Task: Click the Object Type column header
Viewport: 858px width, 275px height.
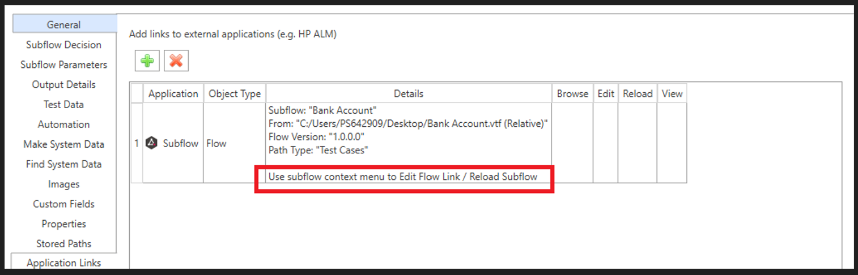Action: coord(235,93)
